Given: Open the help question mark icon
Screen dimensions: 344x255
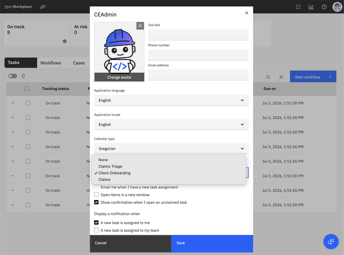Looking at the screenshot, I should 324,7.
